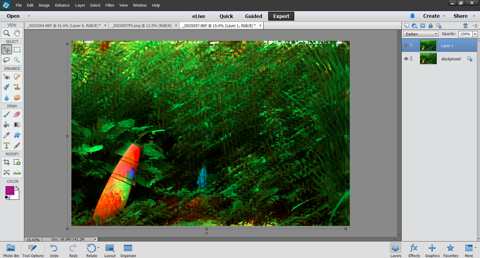Delete layer using the trash icon
This screenshot has height=258, width=480.
[465, 26]
